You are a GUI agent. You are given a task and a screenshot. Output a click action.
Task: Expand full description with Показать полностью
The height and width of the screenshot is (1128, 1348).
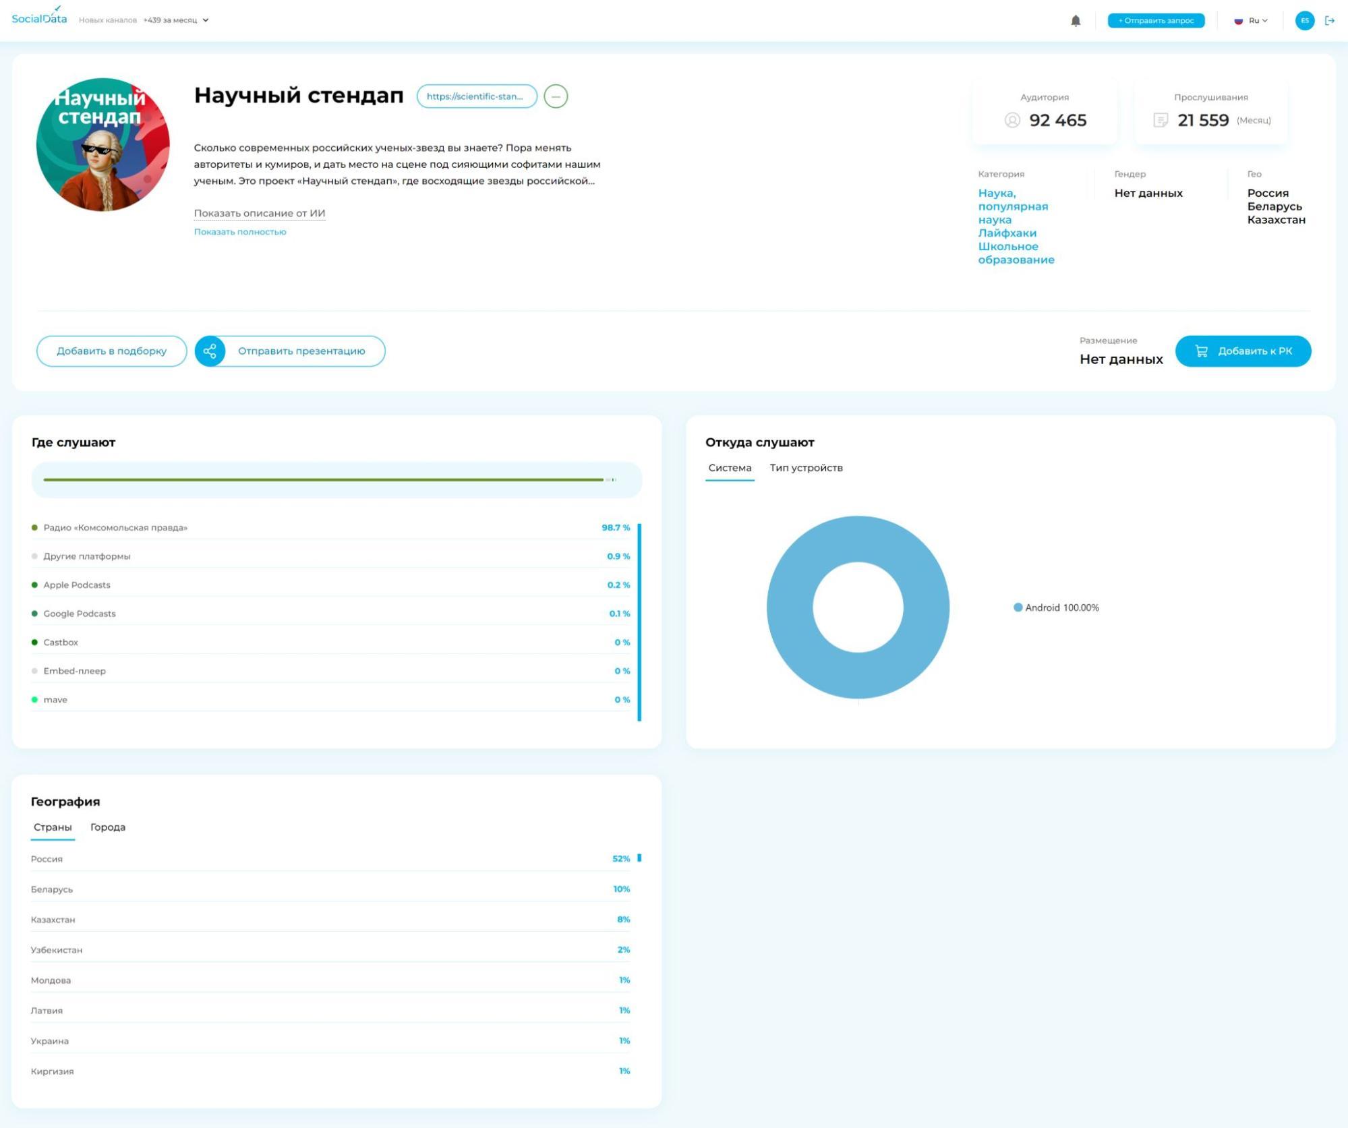[240, 232]
